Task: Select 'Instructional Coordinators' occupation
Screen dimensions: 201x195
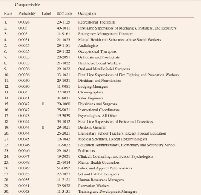Action: pyautogui.click(x=99, y=110)
